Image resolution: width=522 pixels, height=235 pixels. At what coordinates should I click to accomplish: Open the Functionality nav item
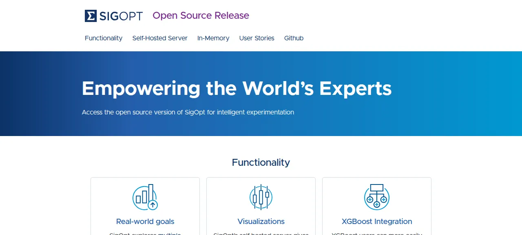[x=104, y=38]
